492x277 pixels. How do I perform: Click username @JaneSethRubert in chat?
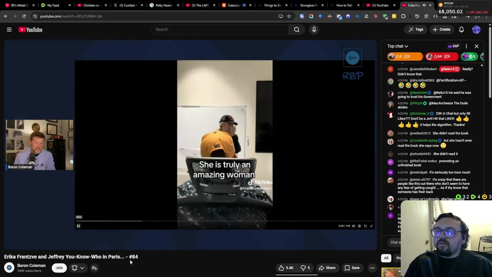[423, 69]
